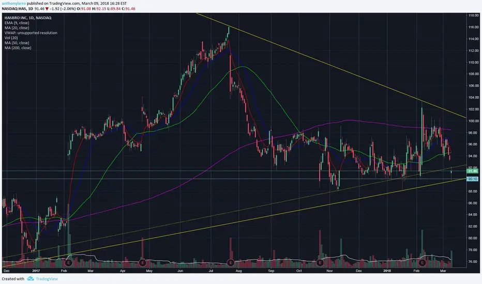This screenshot has height=284, width=482.
Task: Click the 80.00 price axis label
Action: coord(473,238)
